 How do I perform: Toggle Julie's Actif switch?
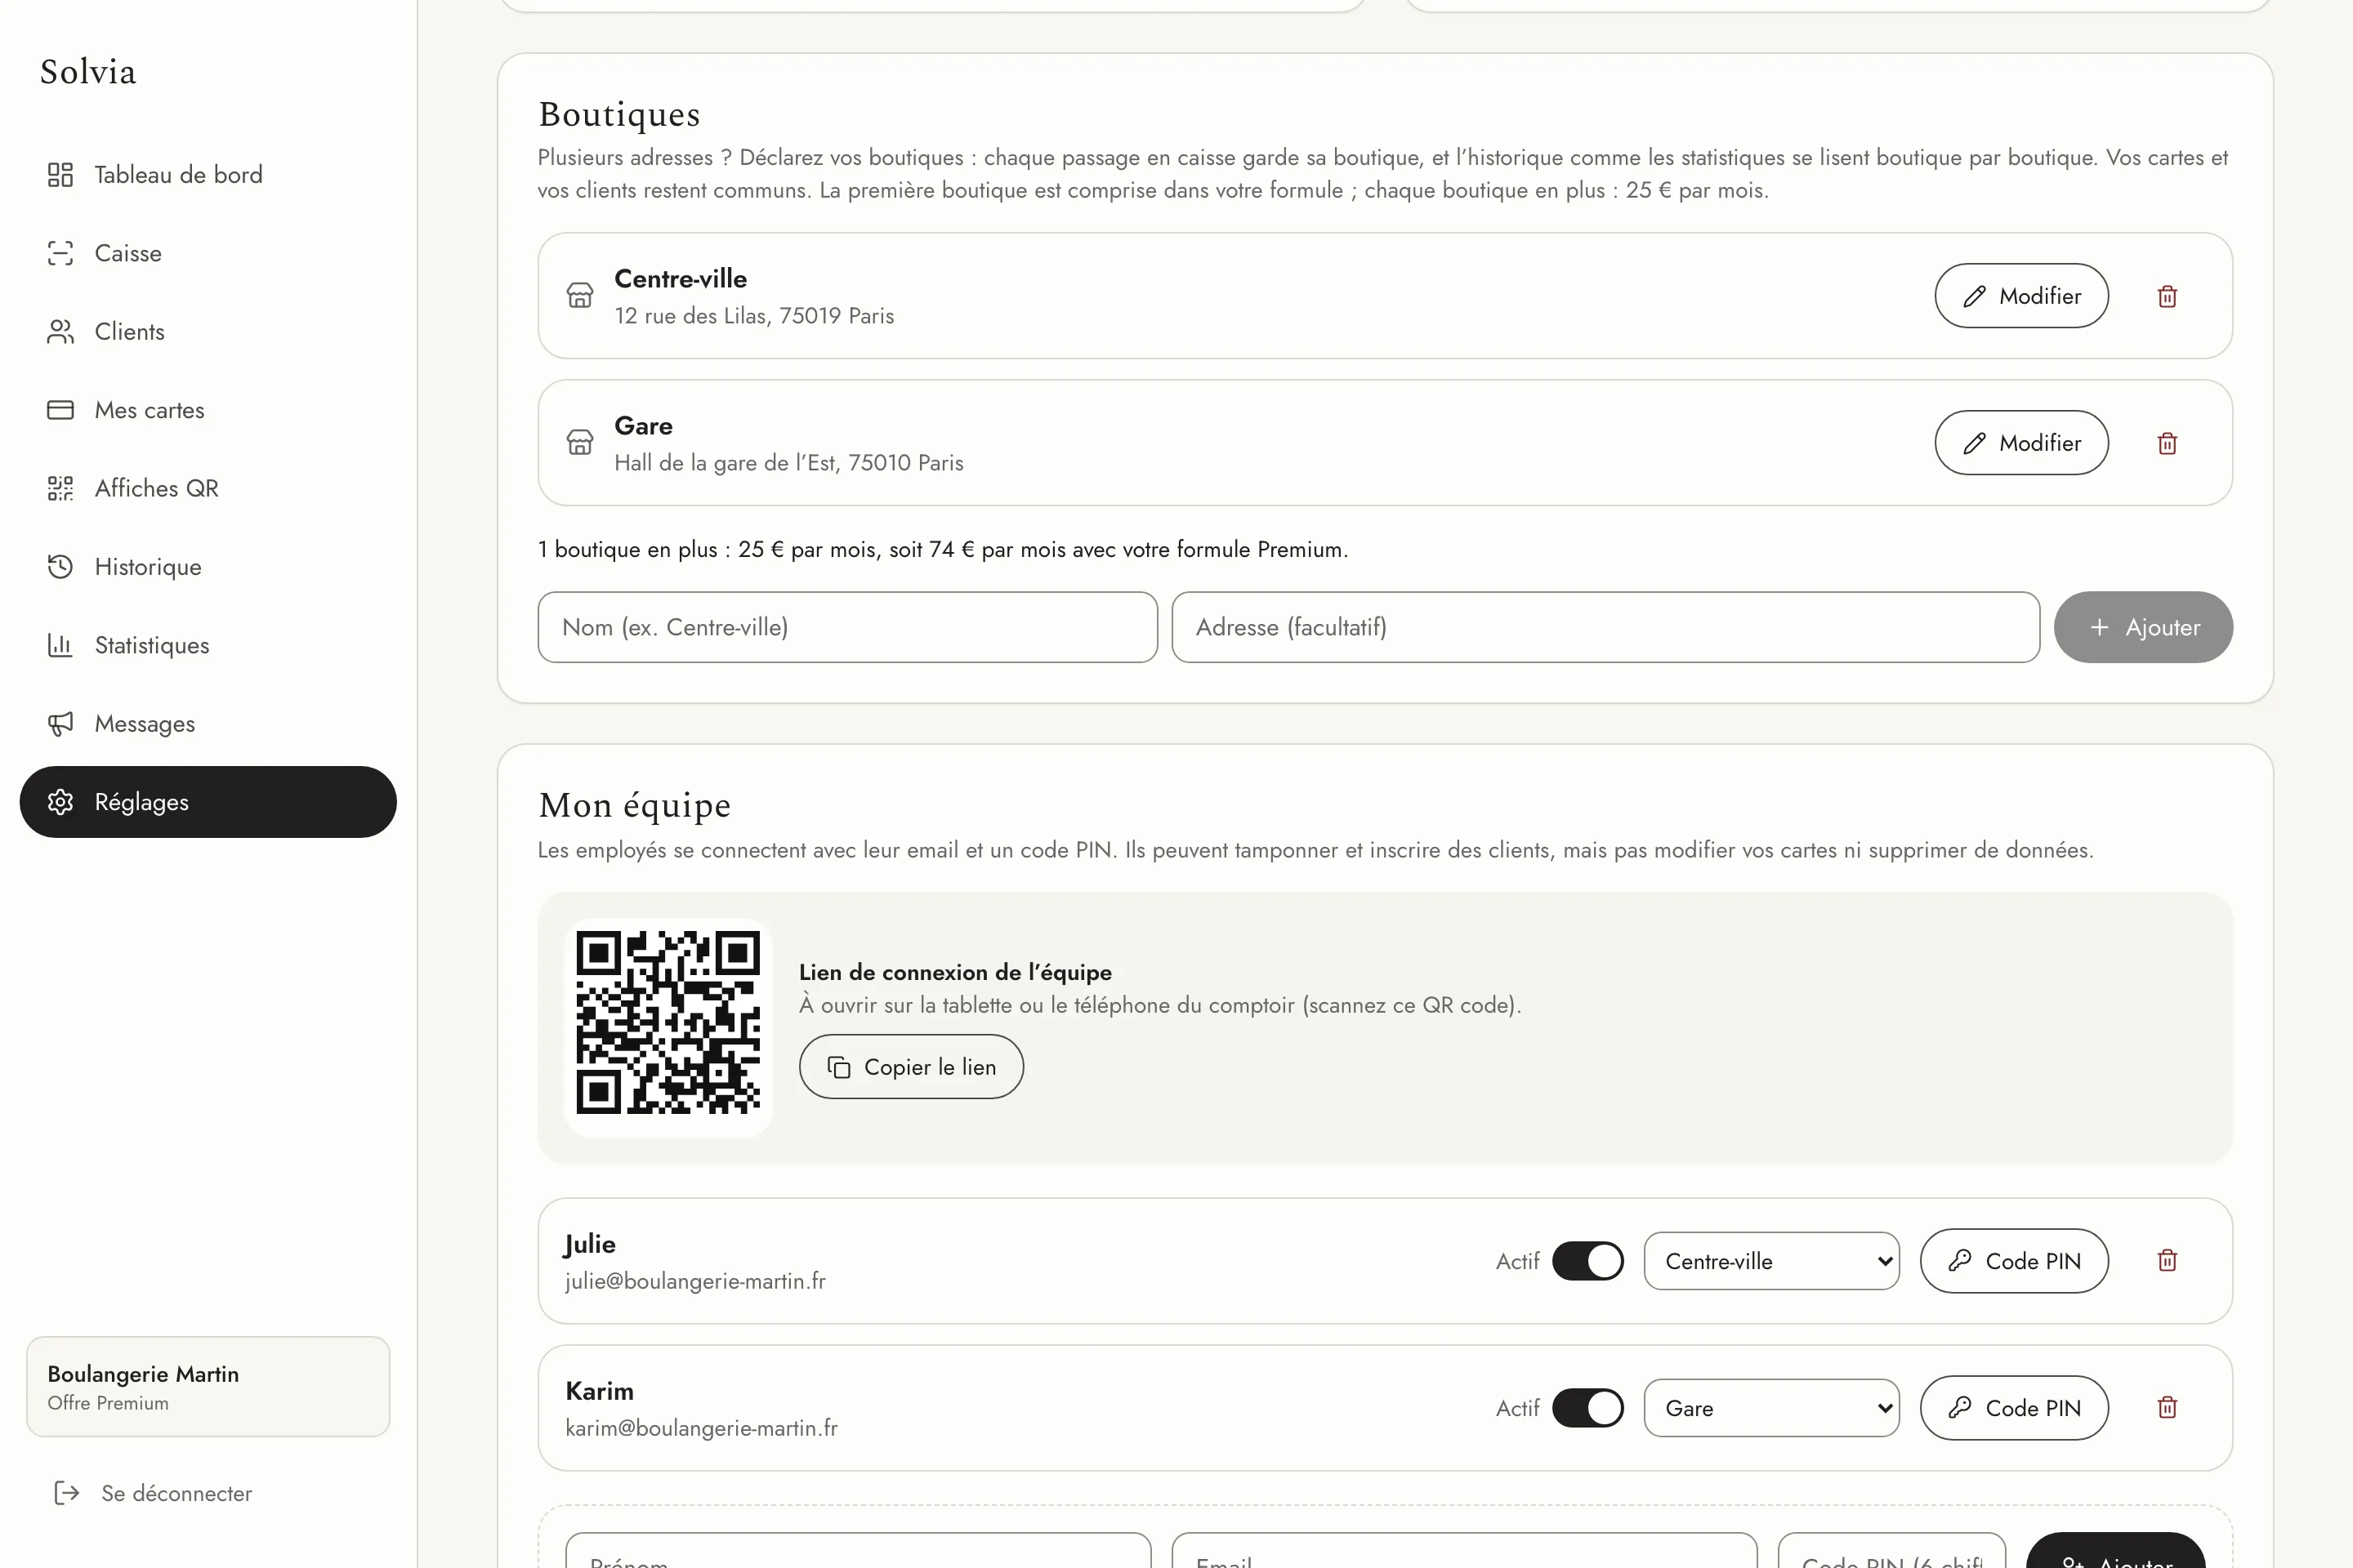click(x=1587, y=1261)
